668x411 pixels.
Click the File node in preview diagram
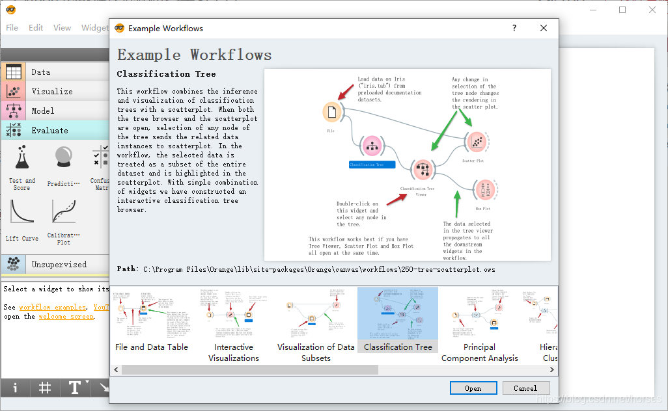click(332, 113)
